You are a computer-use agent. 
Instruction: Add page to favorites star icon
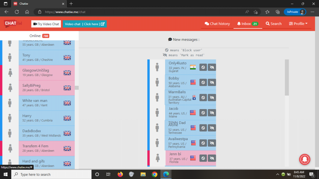tap(256, 12)
